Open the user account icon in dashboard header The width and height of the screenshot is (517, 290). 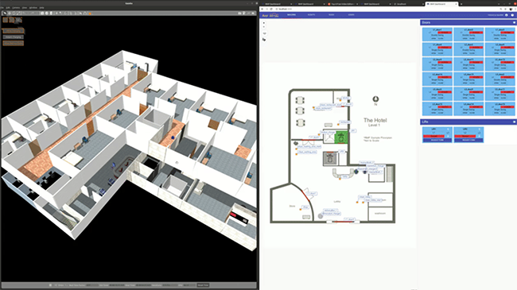[x=512, y=15]
